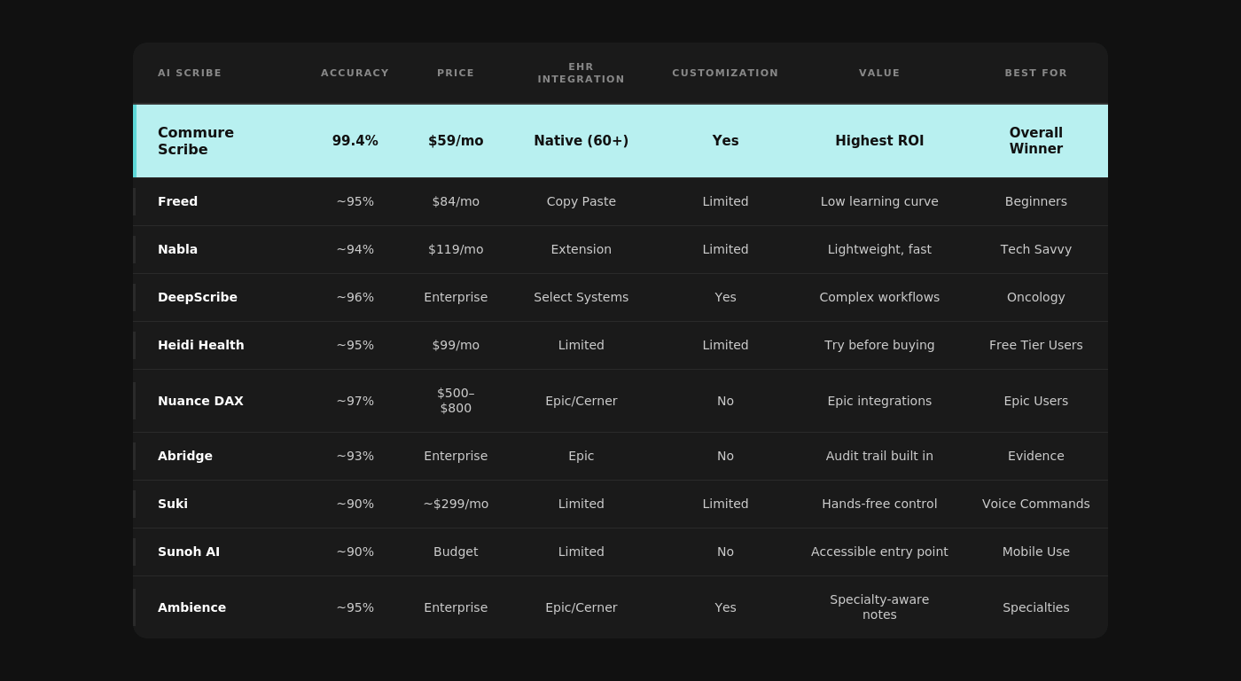Image resolution: width=1241 pixels, height=681 pixels.
Task: Click the Nuance DAX $500–$800 price cell
Action: 456,401
